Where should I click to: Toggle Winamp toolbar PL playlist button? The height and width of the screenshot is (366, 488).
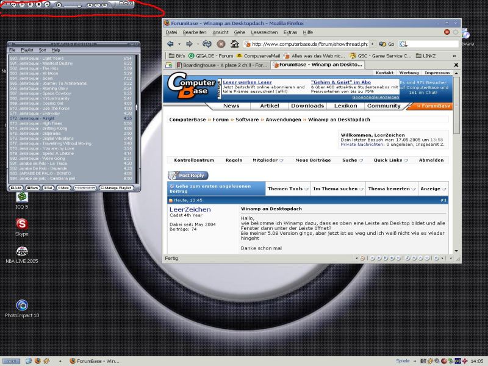pyautogui.click(x=98, y=5)
